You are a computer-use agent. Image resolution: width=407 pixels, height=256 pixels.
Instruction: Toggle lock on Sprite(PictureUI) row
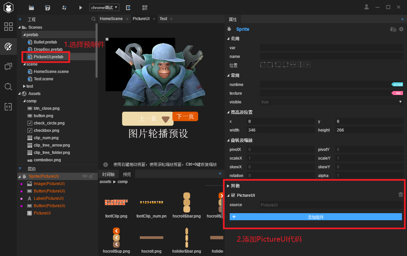(x=91, y=176)
